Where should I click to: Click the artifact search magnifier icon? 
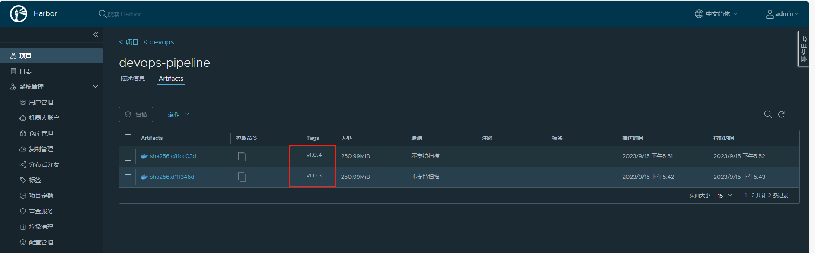coord(767,114)
